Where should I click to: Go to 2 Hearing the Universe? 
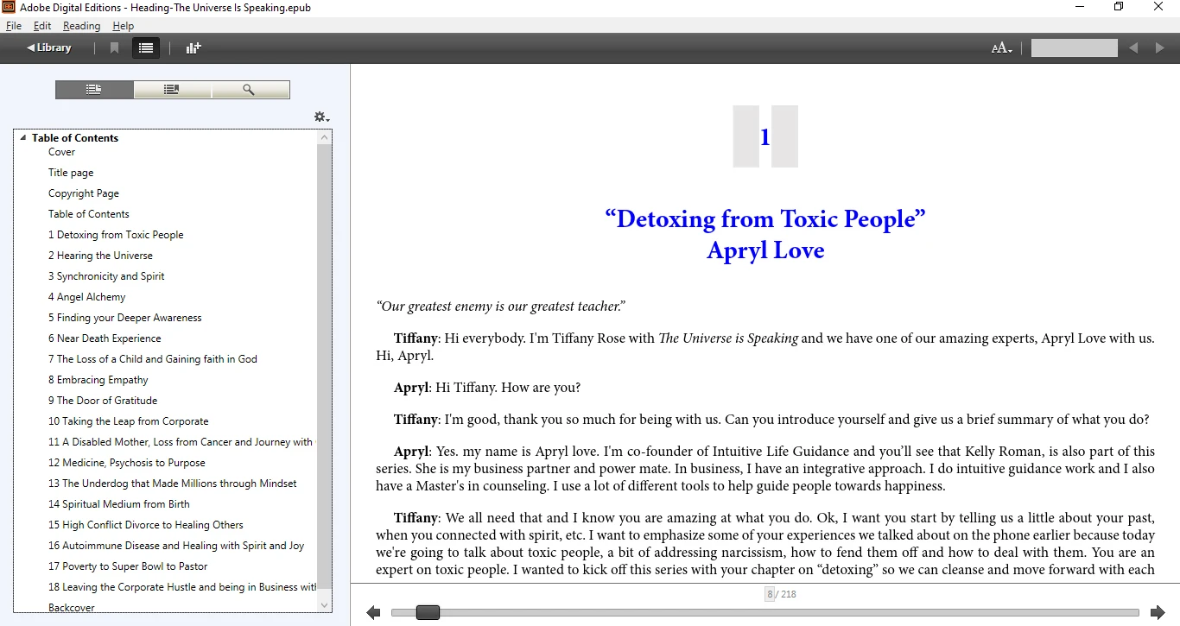100,256
